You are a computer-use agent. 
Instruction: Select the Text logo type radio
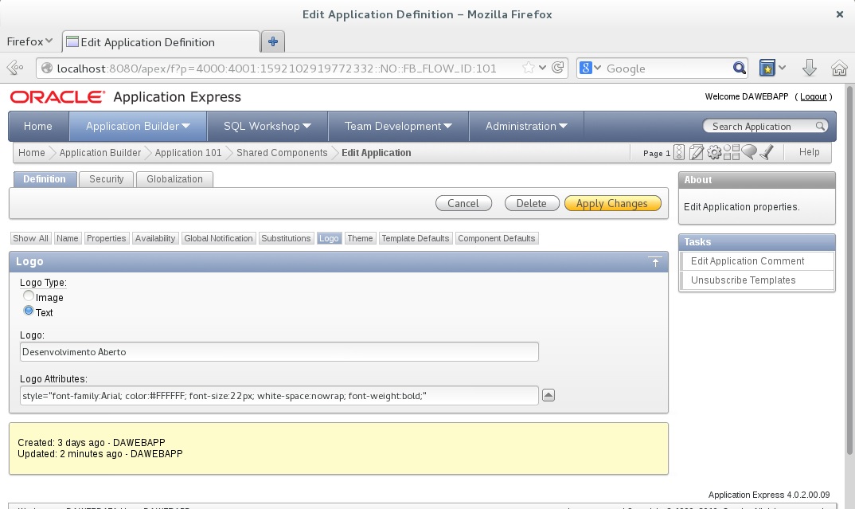tap(29, 311)
